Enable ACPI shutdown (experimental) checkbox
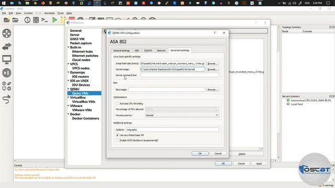 point(117,140)
